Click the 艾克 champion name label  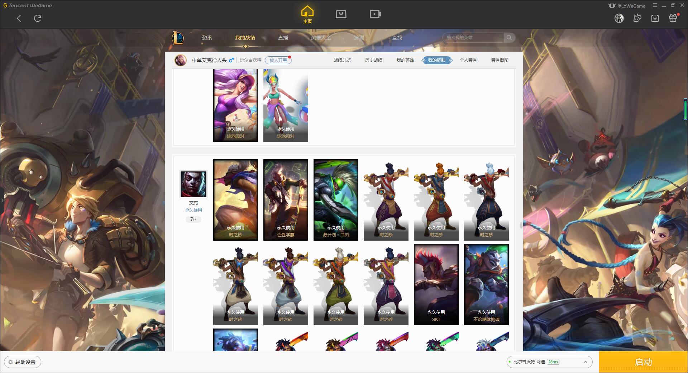click(193, 203)
